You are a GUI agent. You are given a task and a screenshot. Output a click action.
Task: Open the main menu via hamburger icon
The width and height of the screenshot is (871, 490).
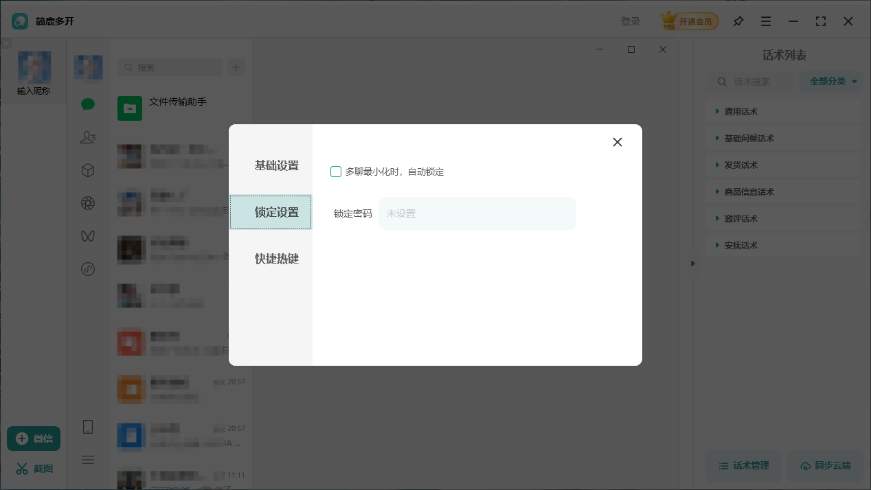pyautogui.click(x=765, y=21)
